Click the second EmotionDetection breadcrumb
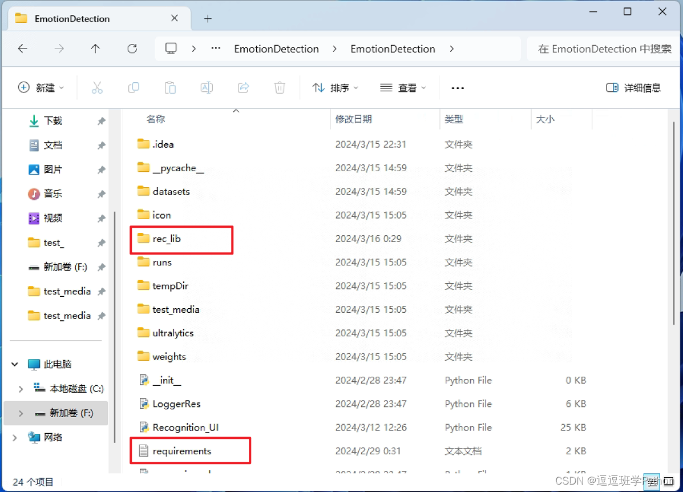Screen dimensions: 683x492 pos(393,49)
